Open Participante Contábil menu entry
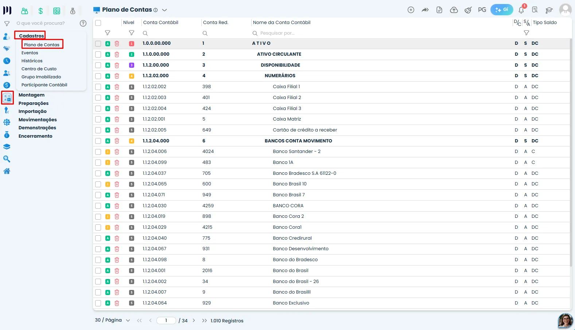 44,85
